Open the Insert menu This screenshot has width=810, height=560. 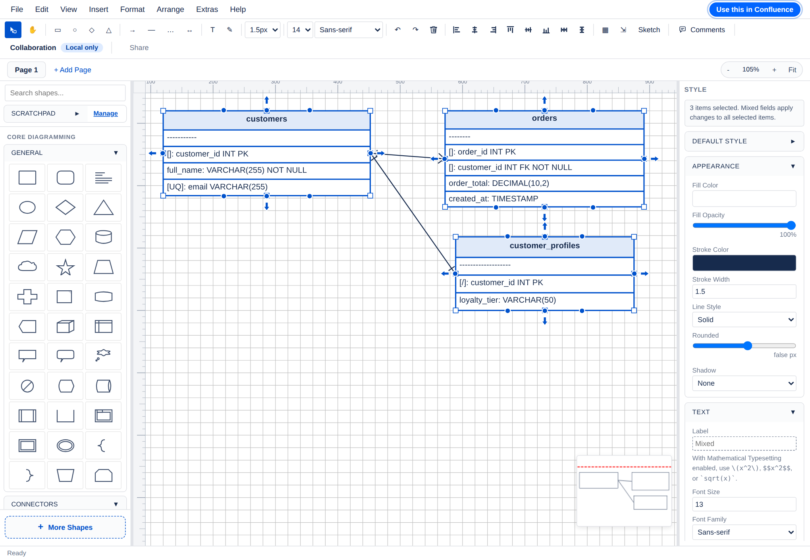pos(98,9)
